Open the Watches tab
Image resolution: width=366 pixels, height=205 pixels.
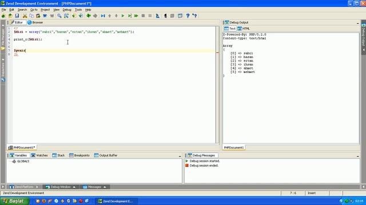[x=39, y=155]
